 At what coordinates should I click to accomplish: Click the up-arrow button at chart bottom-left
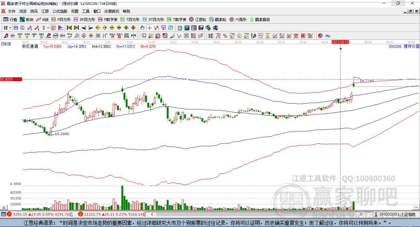point(4,207)
